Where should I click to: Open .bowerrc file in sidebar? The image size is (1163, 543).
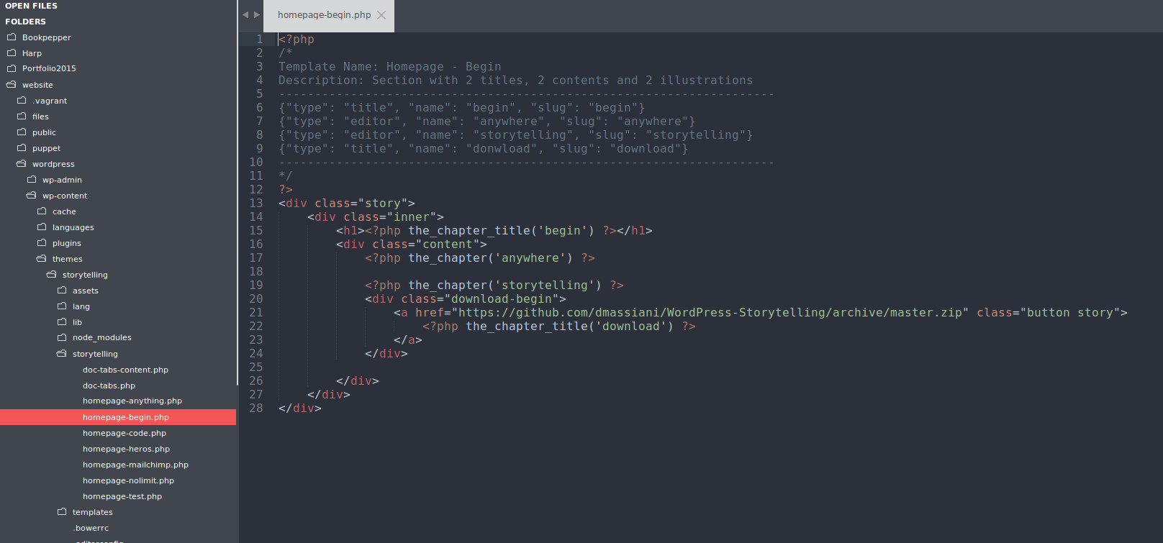91,528
